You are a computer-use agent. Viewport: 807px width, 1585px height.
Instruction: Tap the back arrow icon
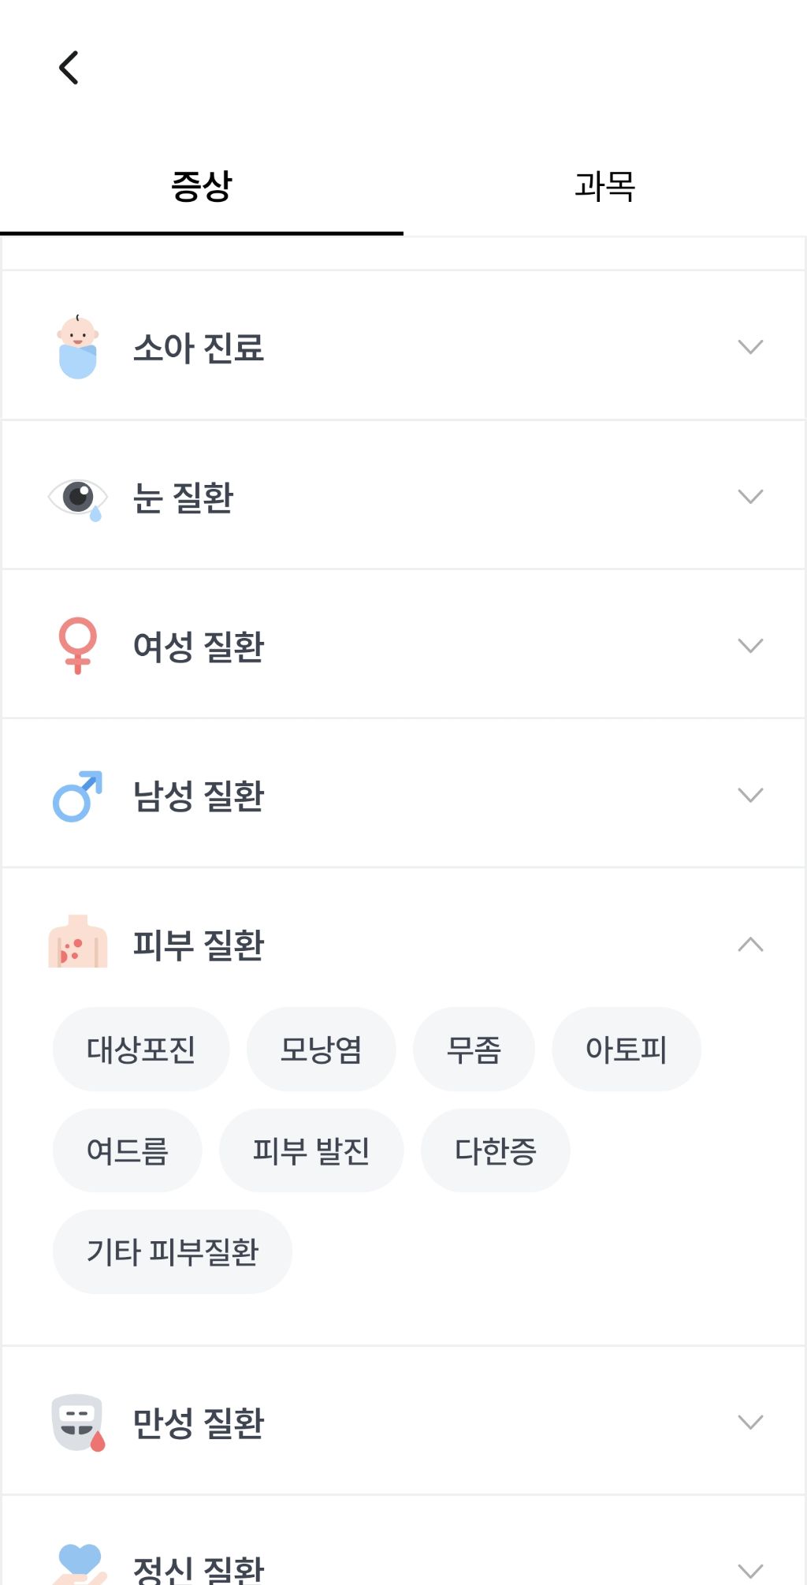69,68
